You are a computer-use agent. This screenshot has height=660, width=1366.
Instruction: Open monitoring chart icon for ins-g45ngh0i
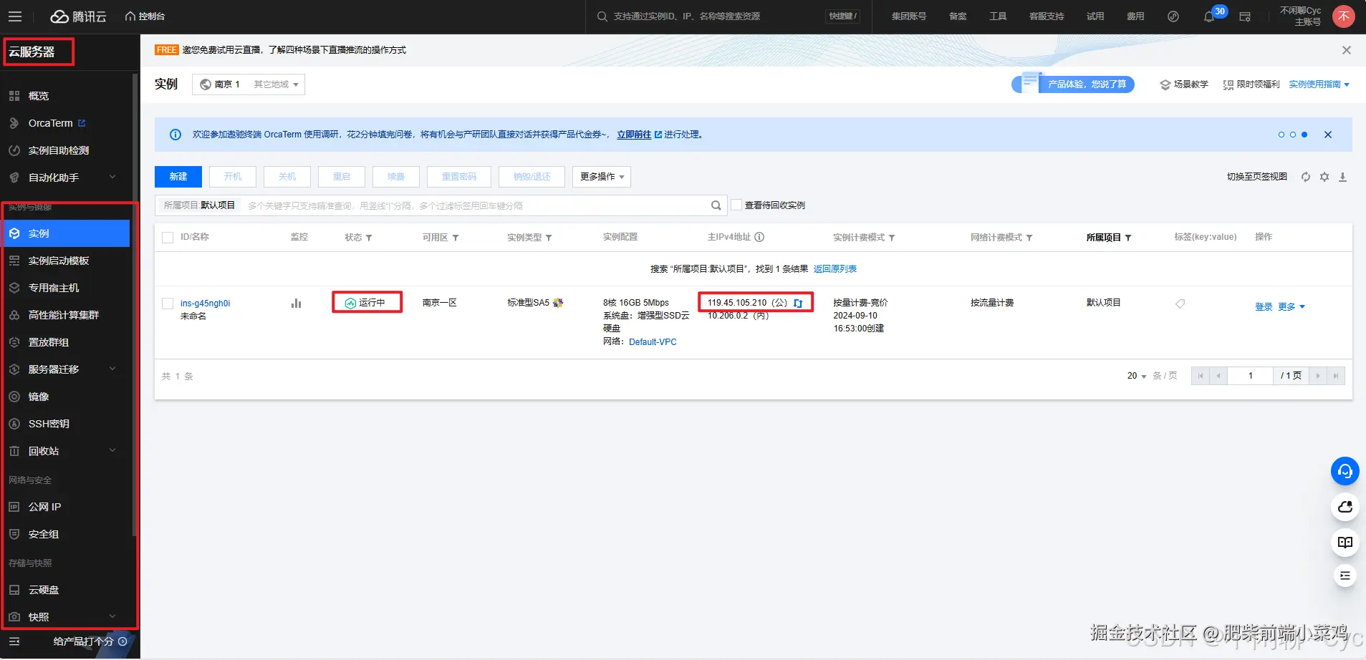296,304
